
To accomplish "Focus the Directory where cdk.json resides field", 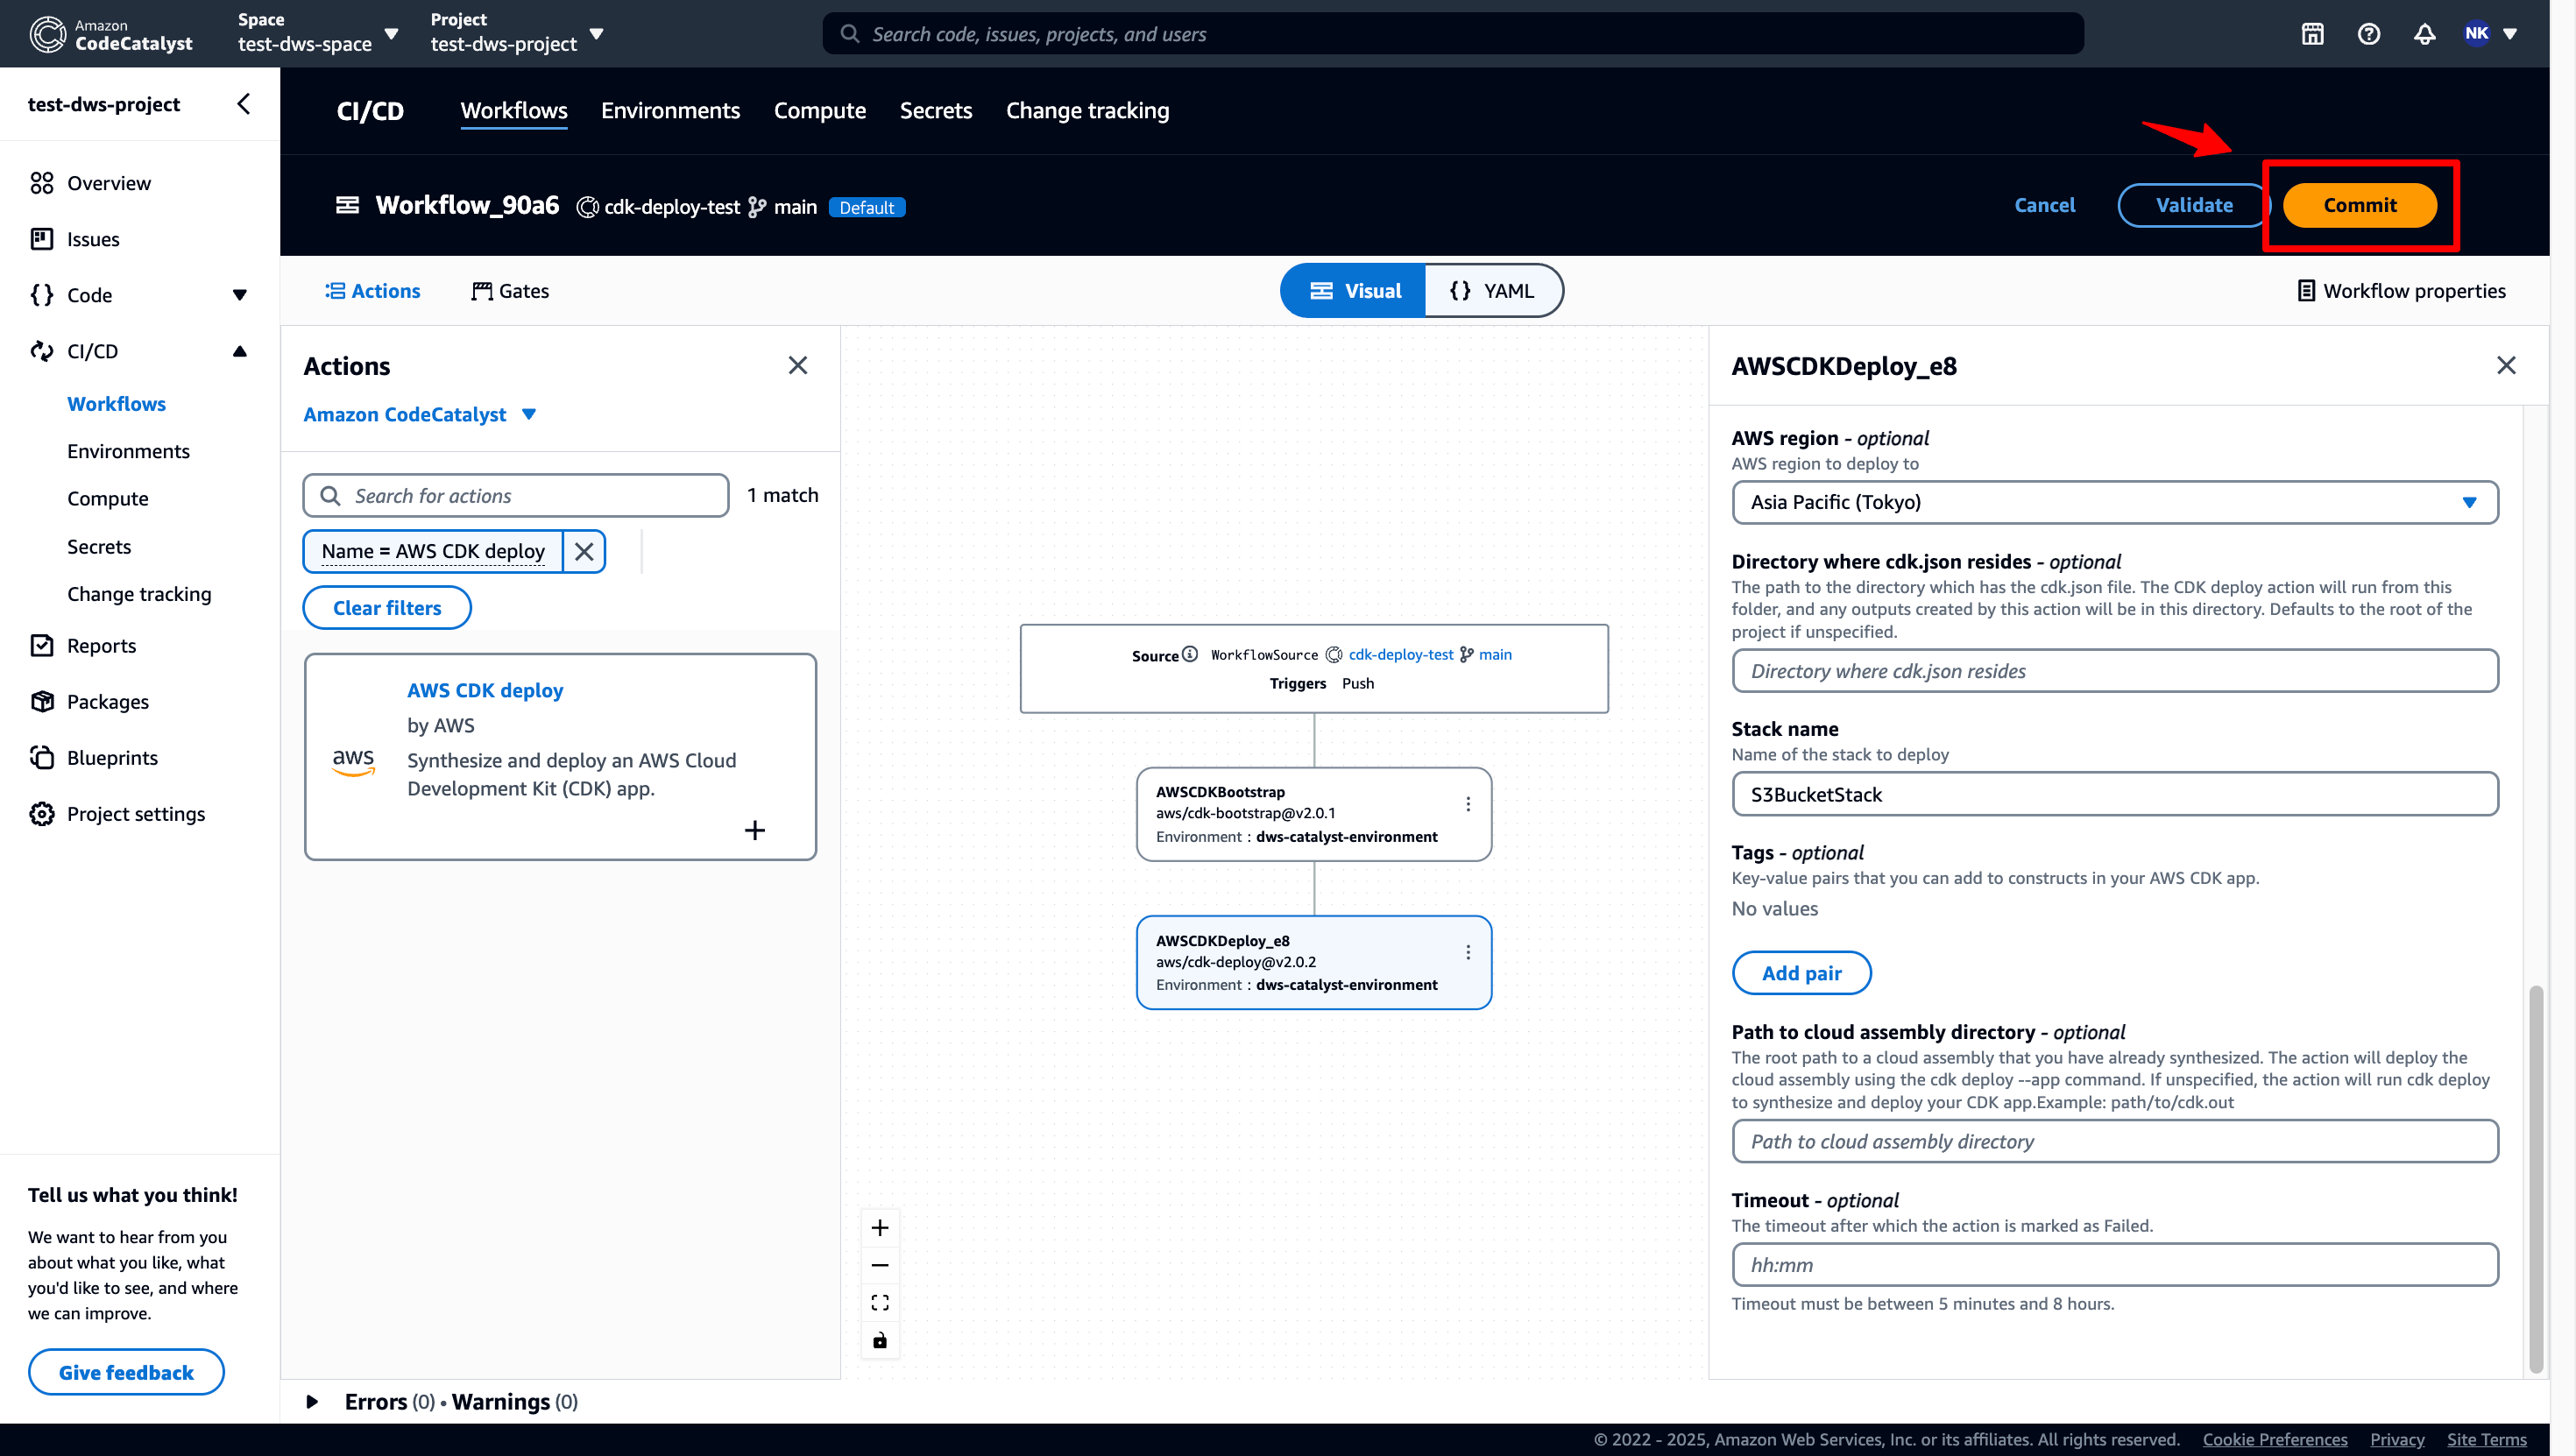I will (x=2114, y=670).
